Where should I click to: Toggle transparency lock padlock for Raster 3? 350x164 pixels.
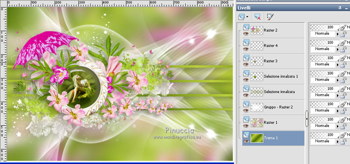click(344, 65)
